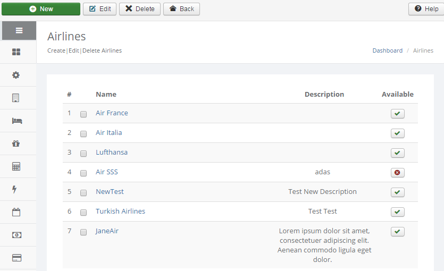Screen dimensions: 444x271
Task: Check the Lufthansa row checkbox
Action: coord(83,154)
